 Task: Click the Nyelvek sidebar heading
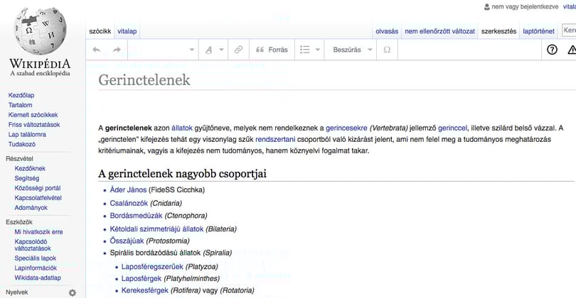click(17, 292)
